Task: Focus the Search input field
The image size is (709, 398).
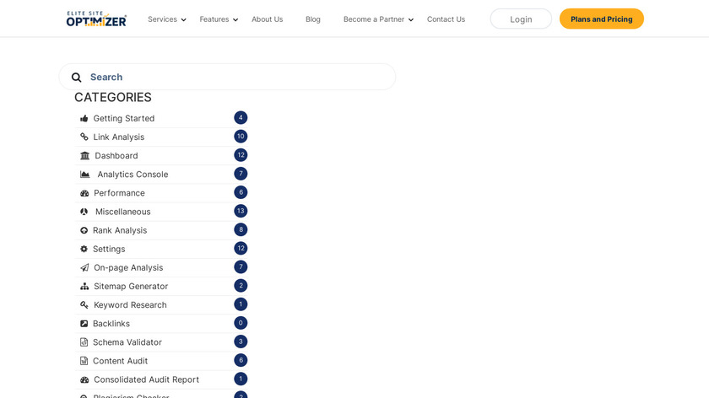Action: coord(227,77)
